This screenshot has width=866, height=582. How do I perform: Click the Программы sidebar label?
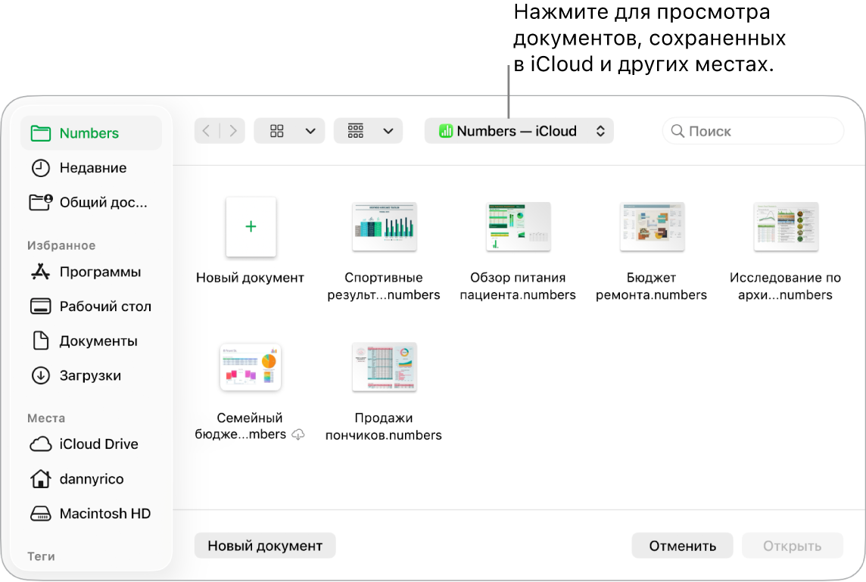pyautogui.click(x=100, y=272)
